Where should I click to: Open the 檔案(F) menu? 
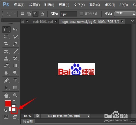(x=19, y=5)
